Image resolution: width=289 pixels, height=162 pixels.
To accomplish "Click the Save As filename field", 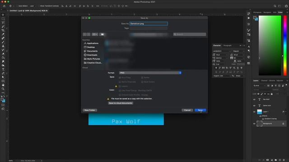I will click(x=149, y=24).
